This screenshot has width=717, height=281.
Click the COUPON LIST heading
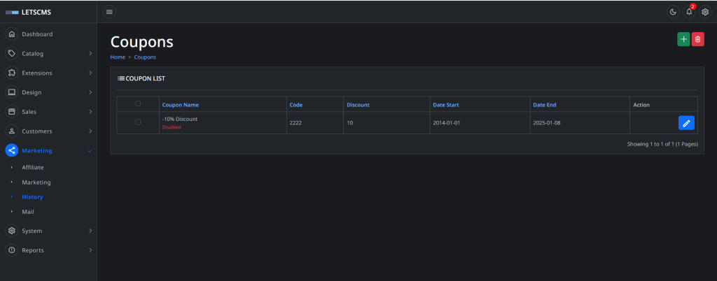coord(146,78)
